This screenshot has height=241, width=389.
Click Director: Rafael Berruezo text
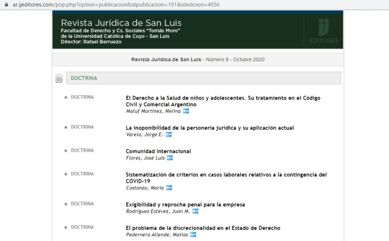click(91, 42)
